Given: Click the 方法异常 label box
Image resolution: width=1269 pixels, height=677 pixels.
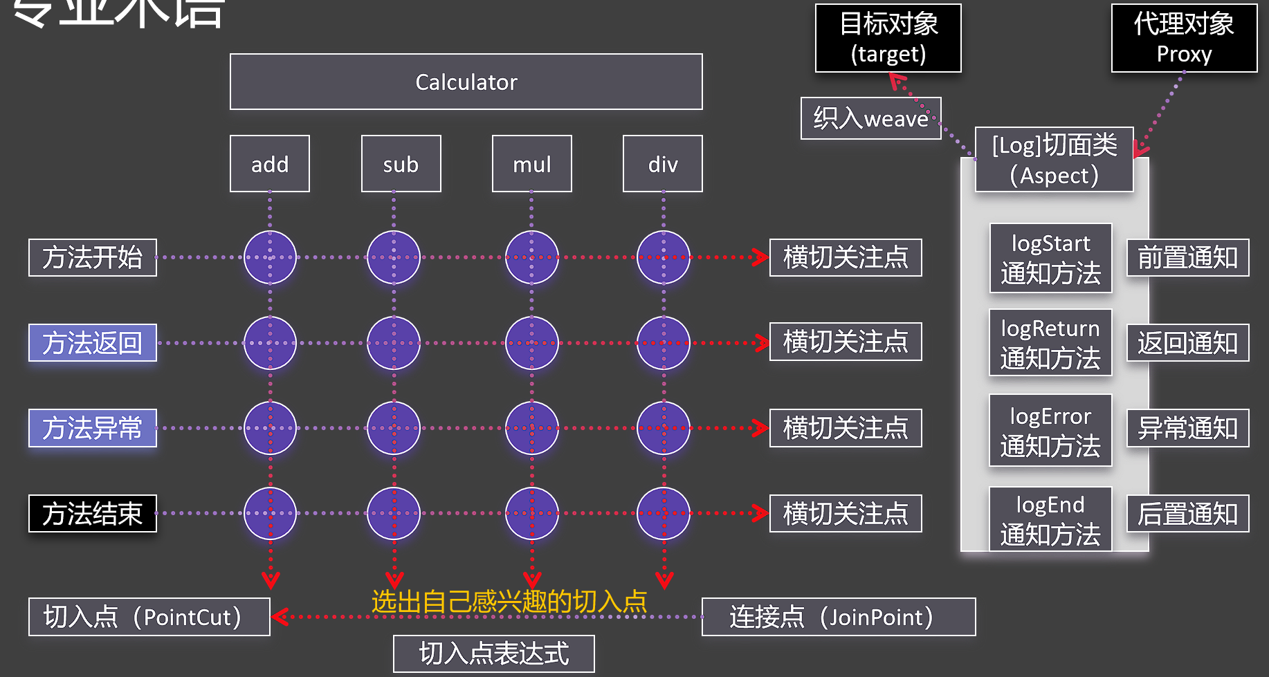Looking at the screenshot, I should point(93,428).
